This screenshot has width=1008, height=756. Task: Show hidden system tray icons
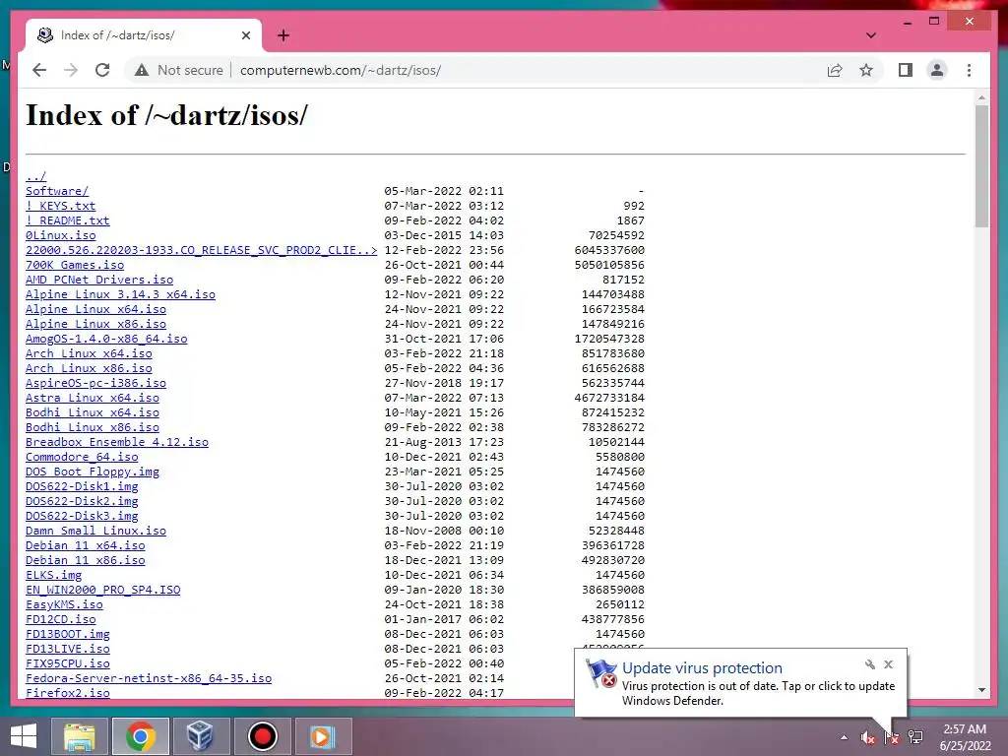(844, 737)
